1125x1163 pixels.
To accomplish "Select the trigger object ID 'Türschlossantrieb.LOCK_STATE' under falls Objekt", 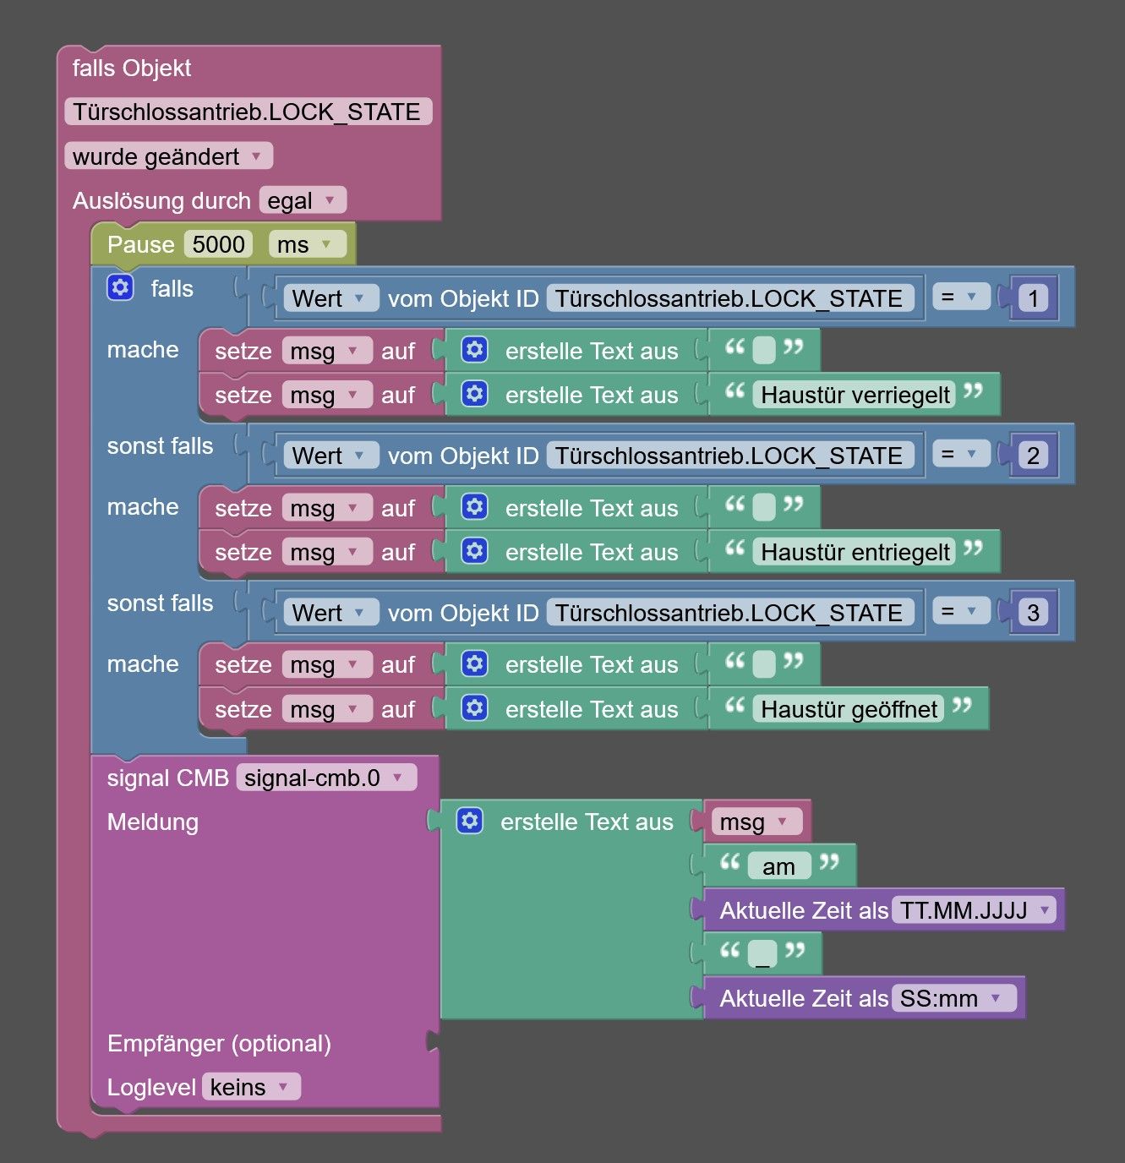I will [x=248, y=112].
